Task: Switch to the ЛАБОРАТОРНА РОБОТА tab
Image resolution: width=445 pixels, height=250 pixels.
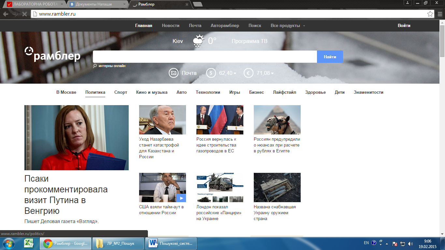Action: (36, 4)
